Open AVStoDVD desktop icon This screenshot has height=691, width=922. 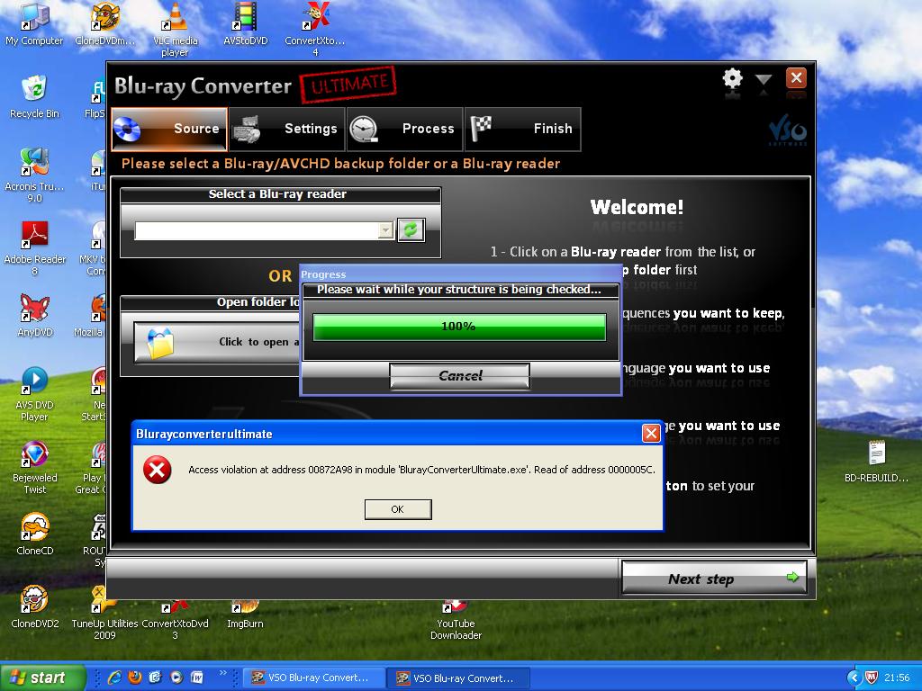tap(246, 24)
